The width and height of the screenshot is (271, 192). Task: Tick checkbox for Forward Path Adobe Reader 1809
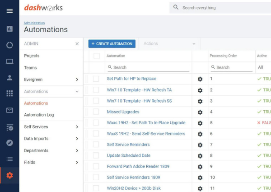[96, 166]
